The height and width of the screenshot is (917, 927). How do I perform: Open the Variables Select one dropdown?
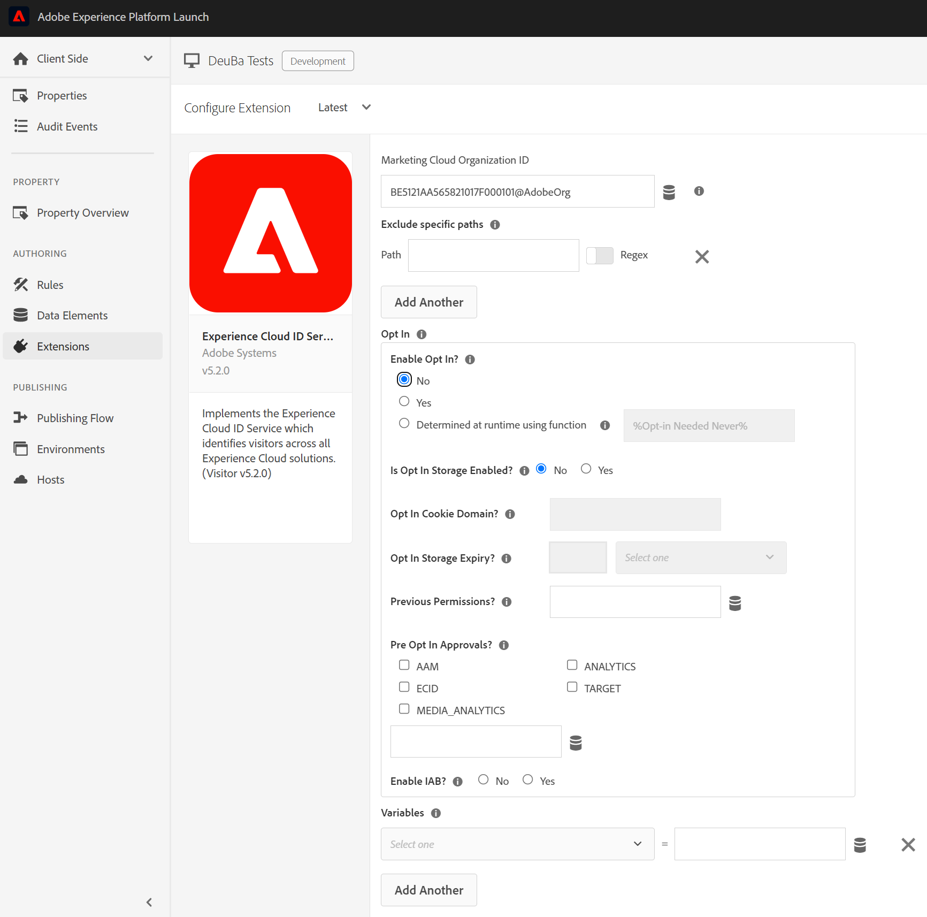click(x=517, y=844)
